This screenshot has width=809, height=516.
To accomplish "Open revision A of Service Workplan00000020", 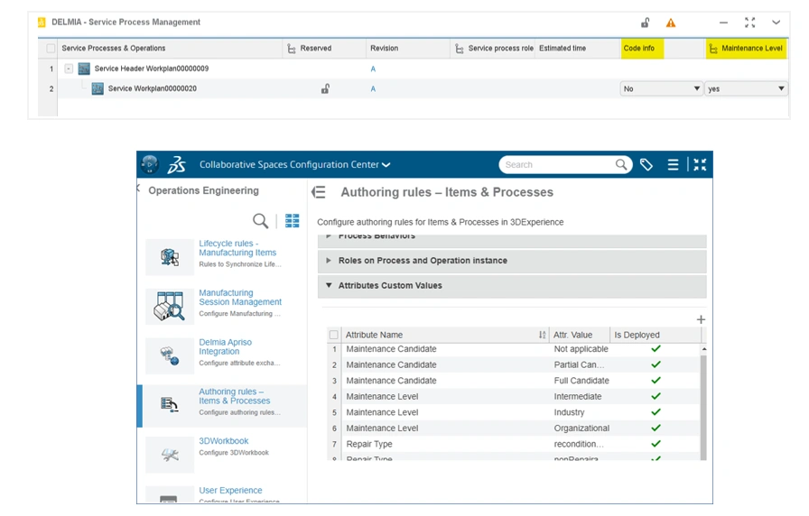I will [x=373, y=89].
